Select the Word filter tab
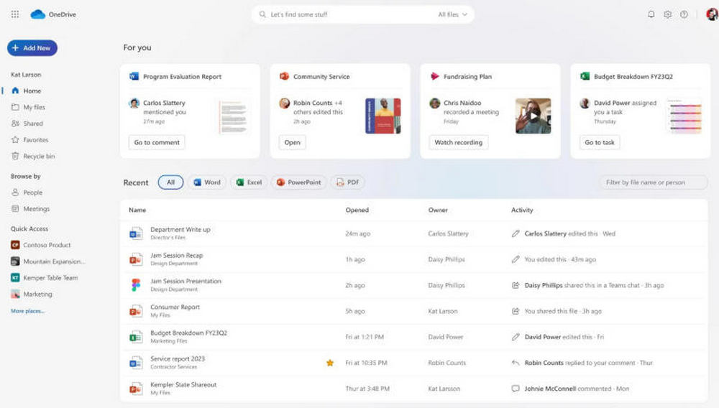 pos(207,182)
